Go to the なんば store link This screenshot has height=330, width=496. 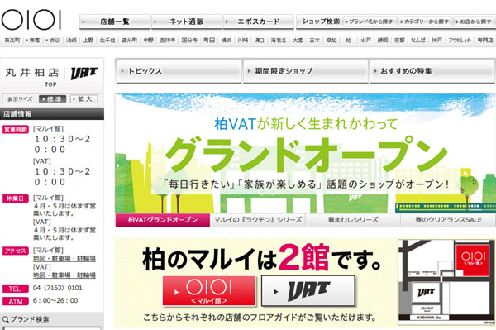pos(418,41)
